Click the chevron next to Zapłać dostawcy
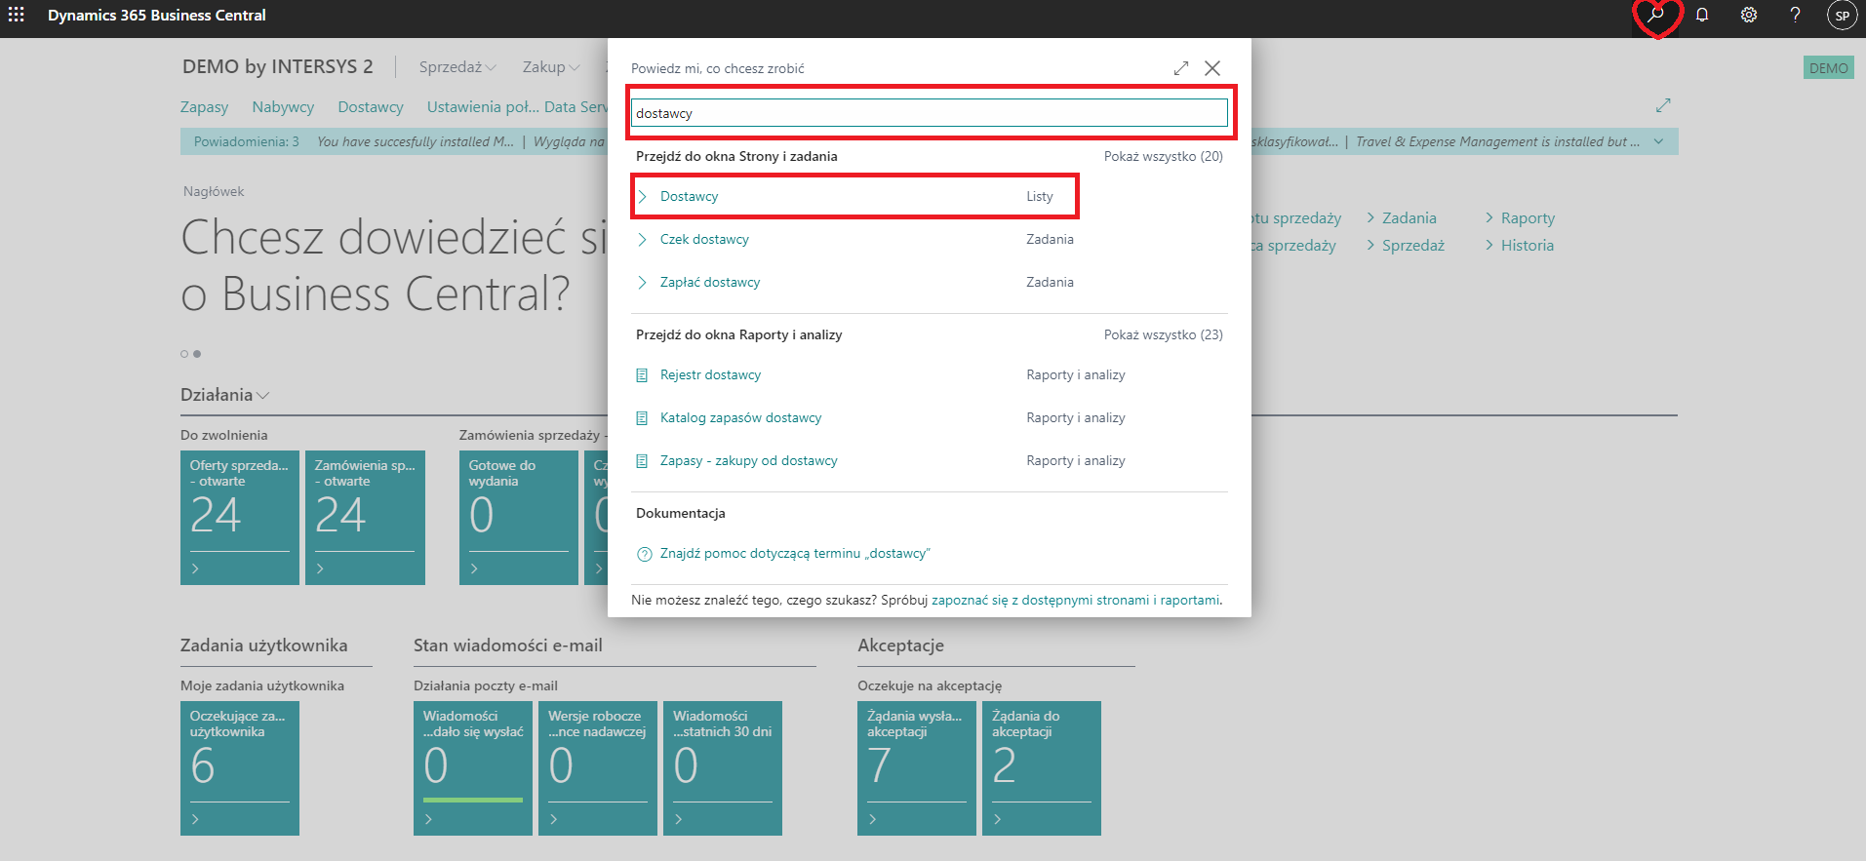 pyautogui.click(x=642, y=282)
